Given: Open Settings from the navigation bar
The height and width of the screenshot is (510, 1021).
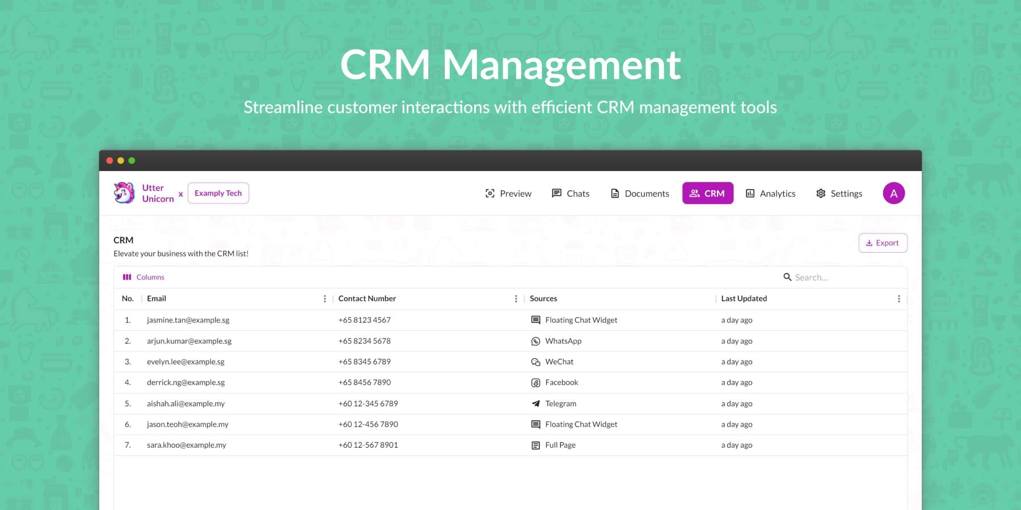Looking at the screenshot, I should click(839, 193).
